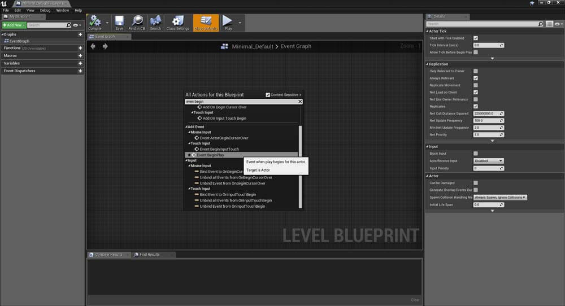Select Unbind all Events from OnBeginCursorOver
The height and width of the screenshot is (306, 565).
pos(236,177)
